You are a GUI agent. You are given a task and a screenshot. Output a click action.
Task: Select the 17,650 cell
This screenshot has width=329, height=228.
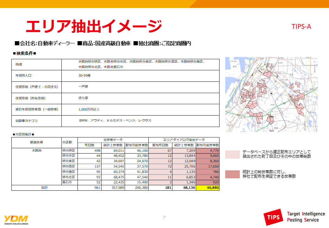tap(208, 167)
